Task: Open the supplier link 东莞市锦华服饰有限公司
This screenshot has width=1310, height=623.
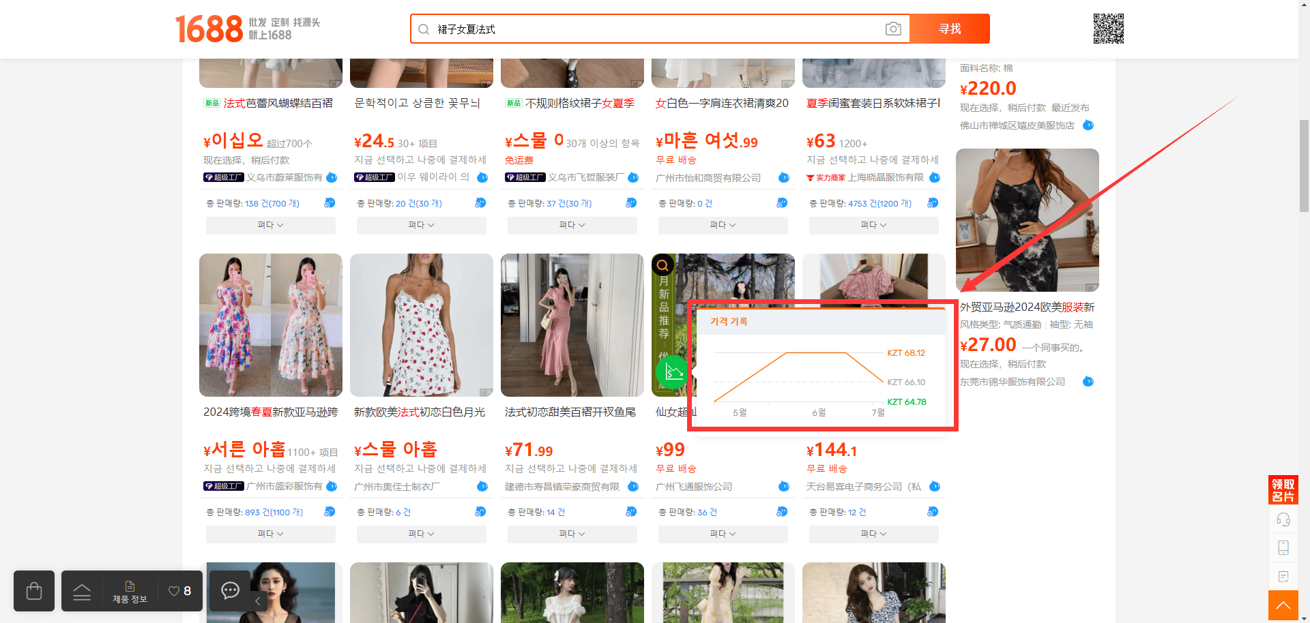Action: coord(1013,382)
